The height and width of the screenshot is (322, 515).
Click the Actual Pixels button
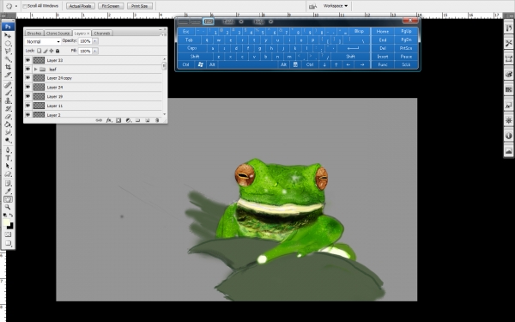point(81,6)
